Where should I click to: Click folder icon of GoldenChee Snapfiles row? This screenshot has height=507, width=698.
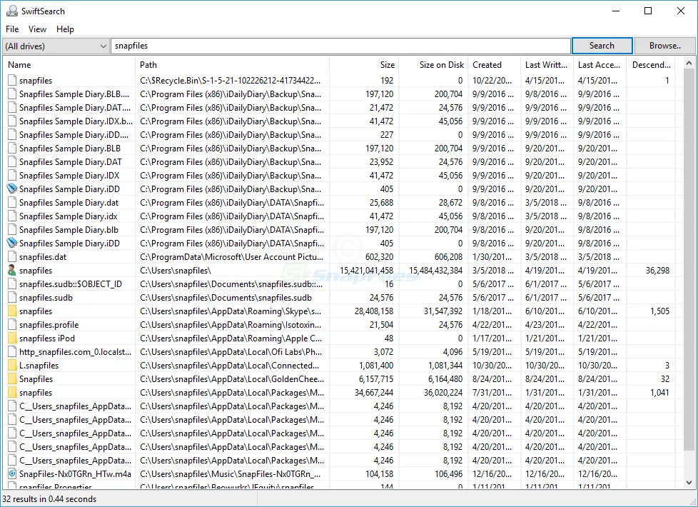(12, 379)
